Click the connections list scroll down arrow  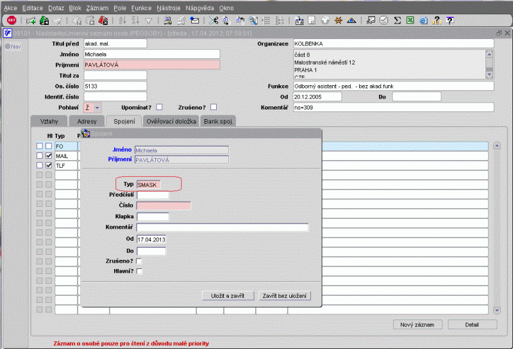point(496,310)
